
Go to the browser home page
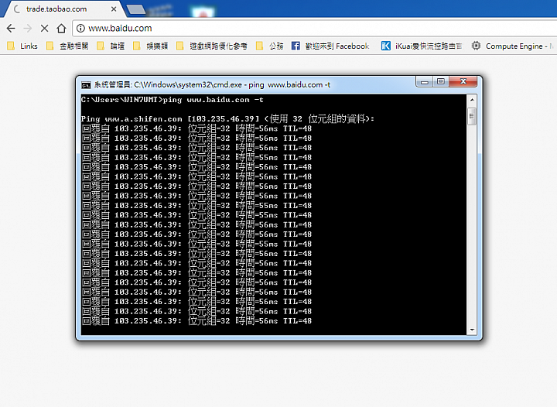click(x=61, y=28)
